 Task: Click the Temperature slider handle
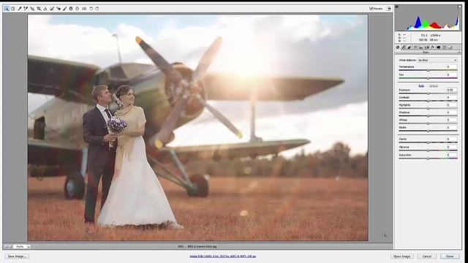(428, 70)
